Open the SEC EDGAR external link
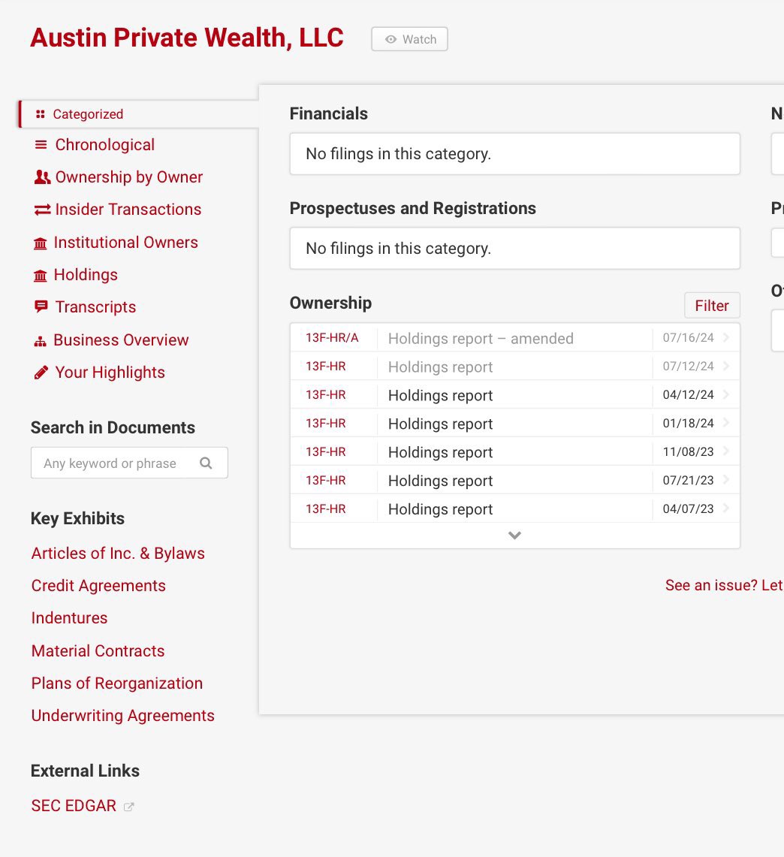This screenshot has width=784, height=857. pos(74,806)
